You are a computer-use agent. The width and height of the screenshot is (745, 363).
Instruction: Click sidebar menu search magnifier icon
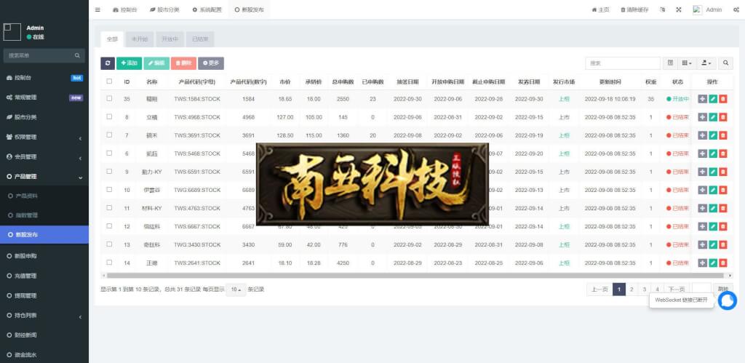click(77, 55)
